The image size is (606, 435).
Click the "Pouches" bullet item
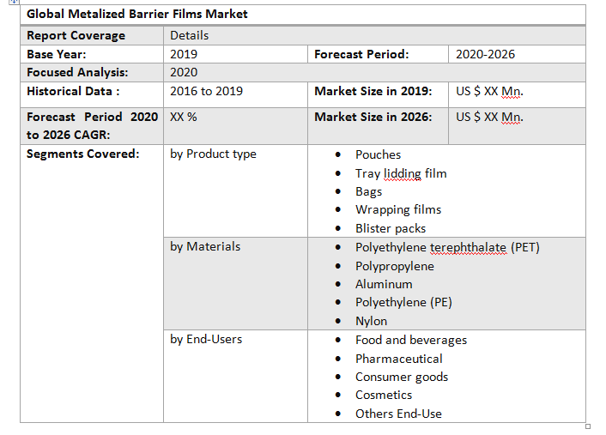pyautogui.click(x=378, y=154)
